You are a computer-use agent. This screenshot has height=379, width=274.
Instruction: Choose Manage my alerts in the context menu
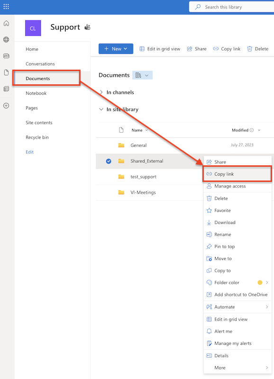(x=237, y=343)
